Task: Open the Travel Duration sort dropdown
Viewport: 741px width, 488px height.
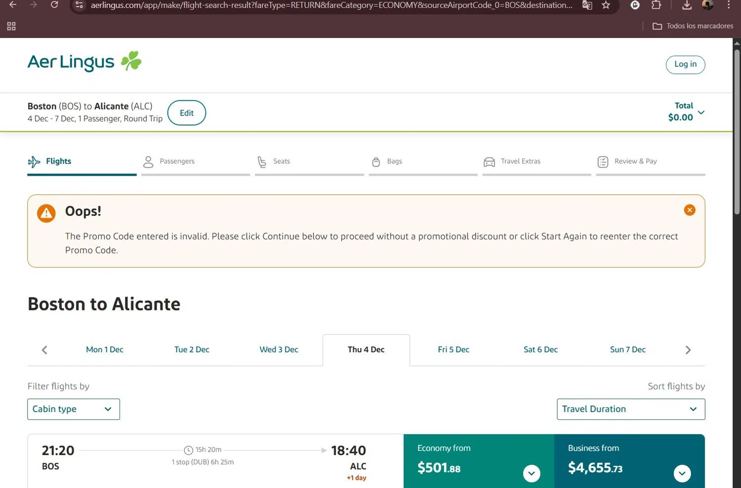Action: point(631,410)
